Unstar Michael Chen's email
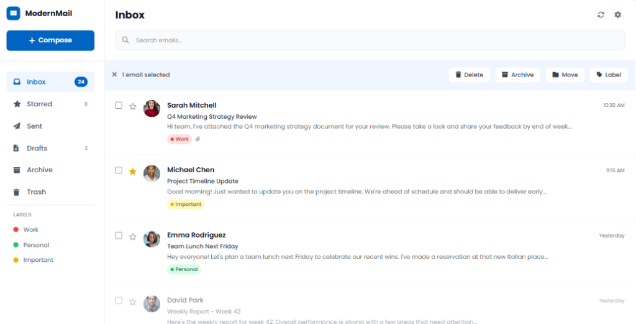Image resolution: width=636 pixels, height=324 pixels. pos(133,172)
